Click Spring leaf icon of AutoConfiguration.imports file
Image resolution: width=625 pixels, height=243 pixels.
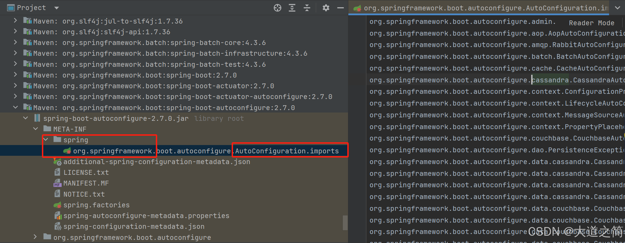pos(67,151)
